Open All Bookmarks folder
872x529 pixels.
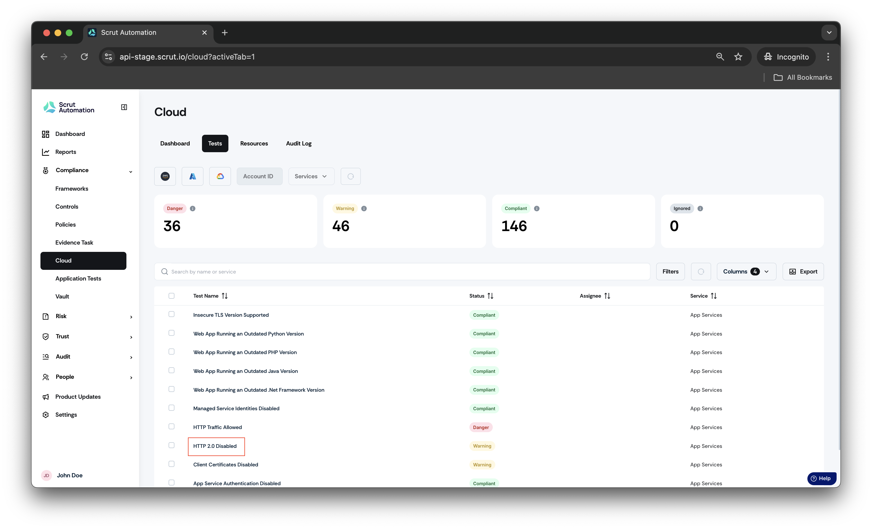pos(803,77)
